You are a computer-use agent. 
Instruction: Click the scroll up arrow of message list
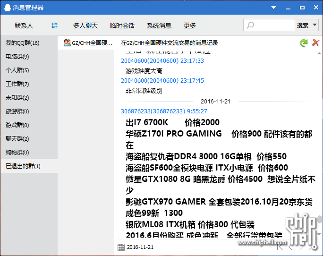pos(319,53)
